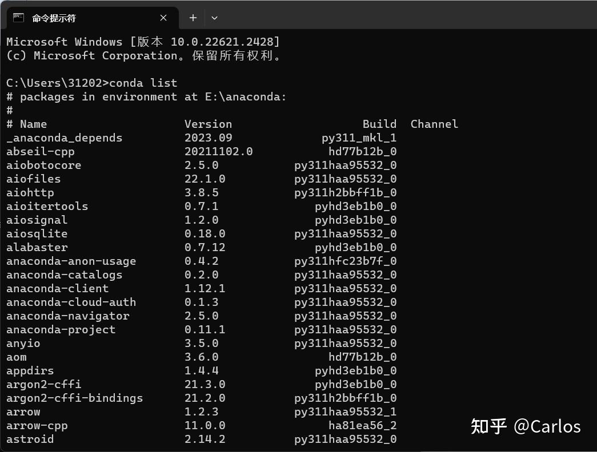Click the argon2-cffi-bindings package name
Image resolution: width=597 pixels, height=452 pixels.
coord(75,398)
